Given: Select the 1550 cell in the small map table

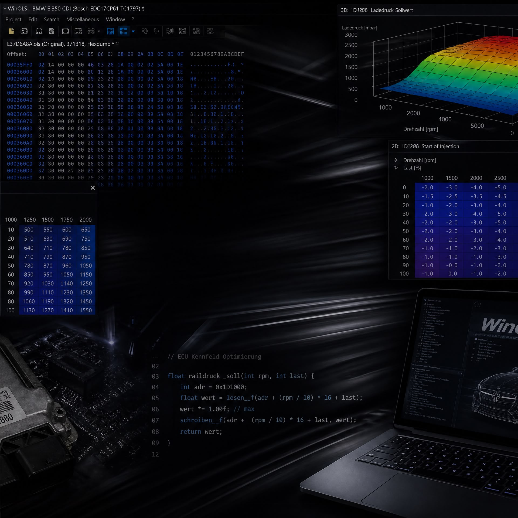Looking at the screenshot, I should pyautogui.click(x=86, y=311).
